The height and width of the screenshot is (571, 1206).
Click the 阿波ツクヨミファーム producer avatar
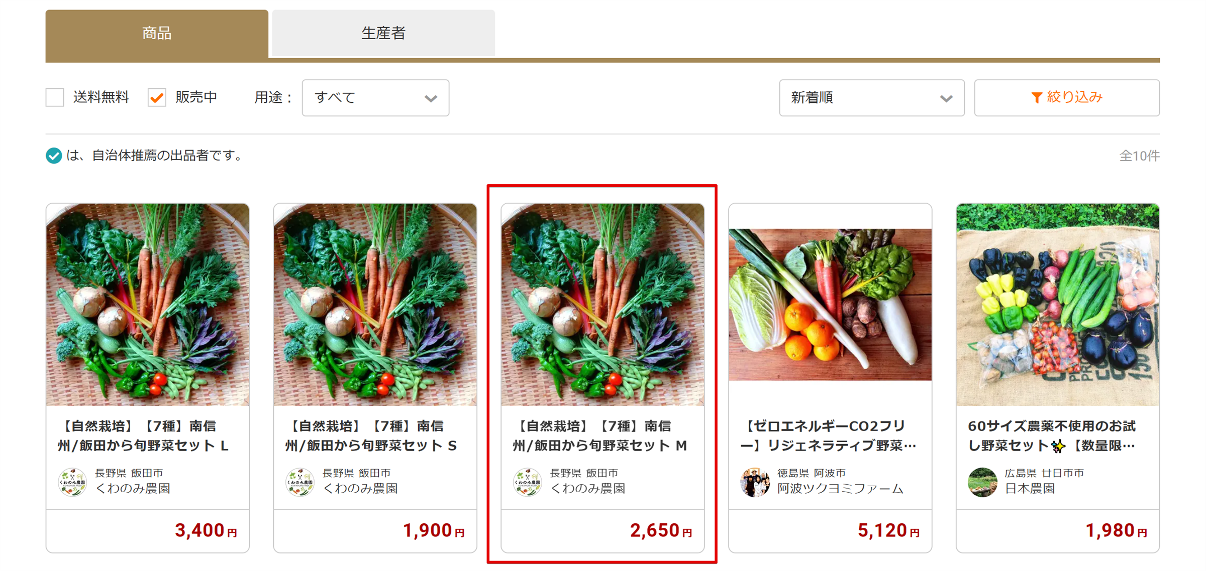755,482
